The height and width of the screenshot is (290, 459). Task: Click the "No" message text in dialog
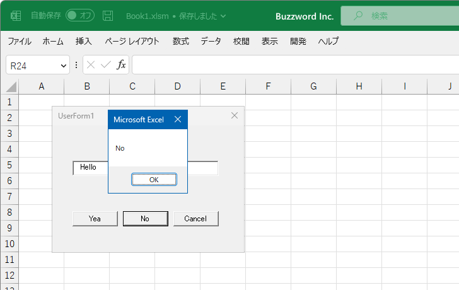pos(120,148)
